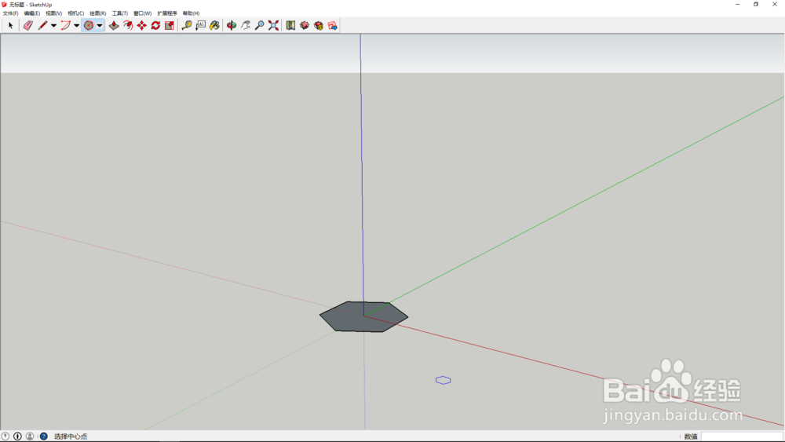Viewport: 785px width, 442px height.
Task: Click the Zoom Extents tool
Action: pyautogui.click(x=273, y=26)
